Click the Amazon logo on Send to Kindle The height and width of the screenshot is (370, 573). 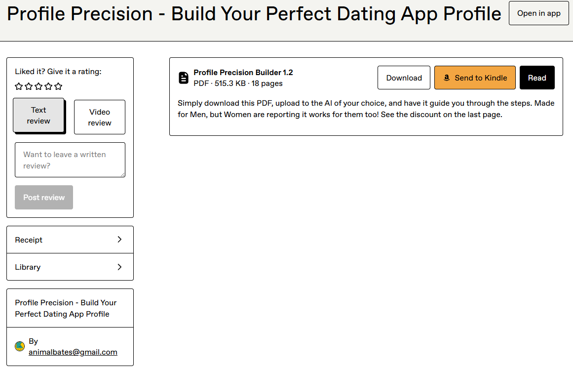[x=447, y=78]
